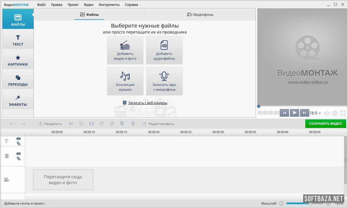The image size is (348, 208).
Task: Click the Записать с веб-камеры link
Action: [x=147, y=103]
